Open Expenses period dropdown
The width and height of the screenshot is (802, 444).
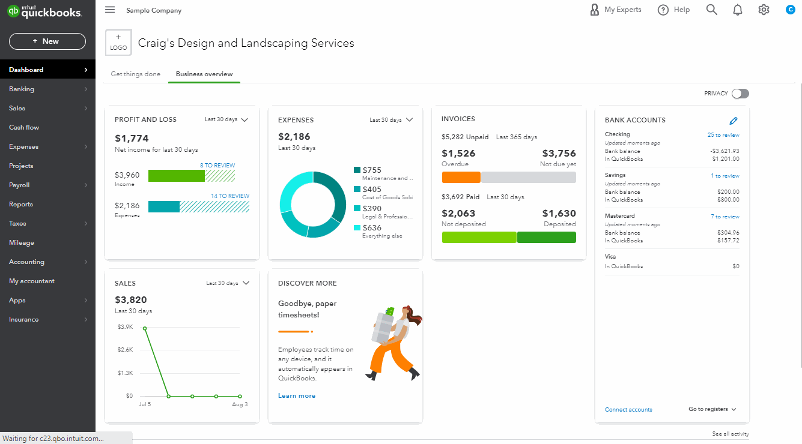pos(391,120)
